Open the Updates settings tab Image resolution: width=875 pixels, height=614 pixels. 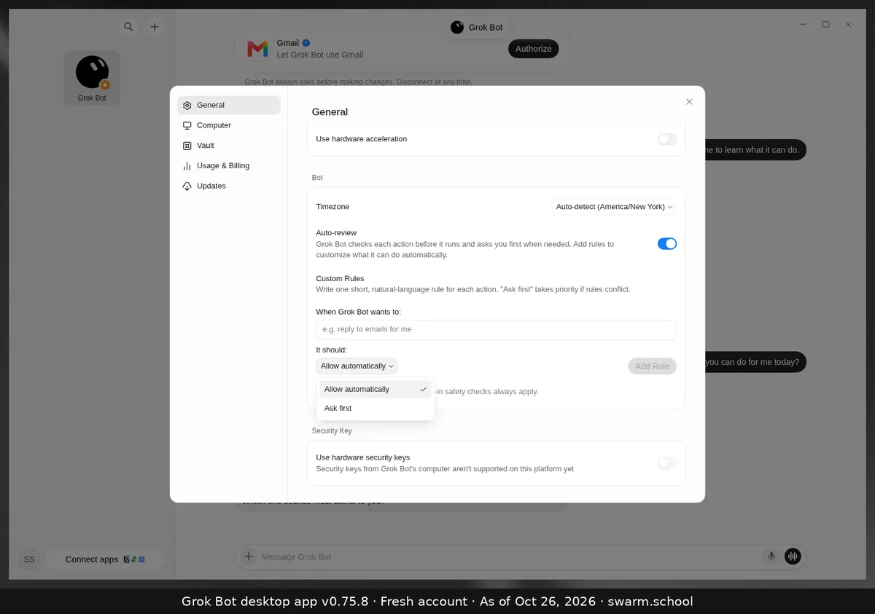coord(229,186)
